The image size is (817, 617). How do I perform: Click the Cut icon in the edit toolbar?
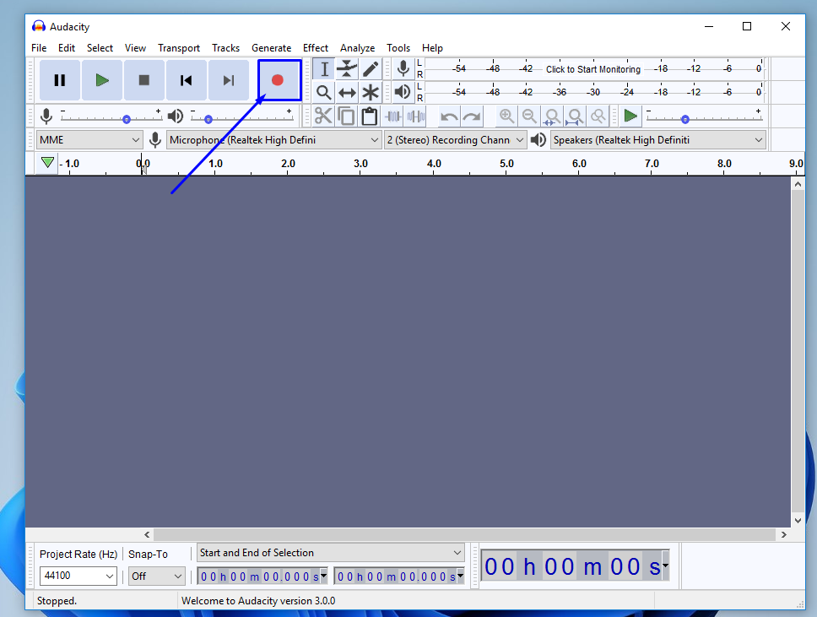click(323, 116)
